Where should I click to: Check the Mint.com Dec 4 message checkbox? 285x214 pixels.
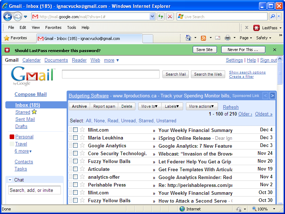point(75,130)
